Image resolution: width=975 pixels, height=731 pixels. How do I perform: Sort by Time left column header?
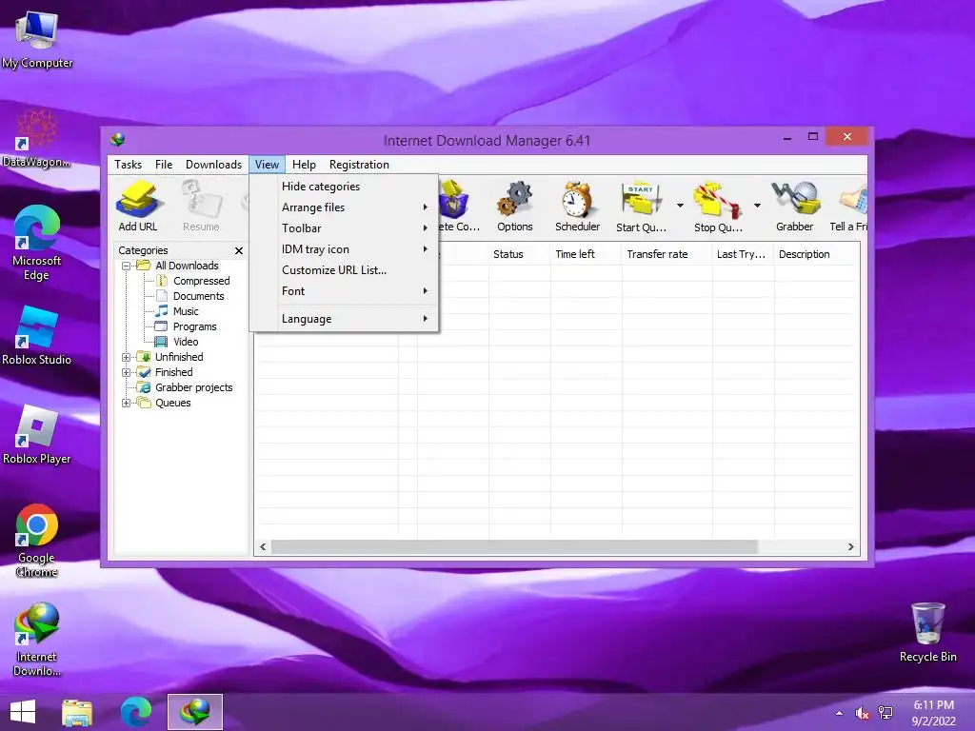(x=586, y=254)
